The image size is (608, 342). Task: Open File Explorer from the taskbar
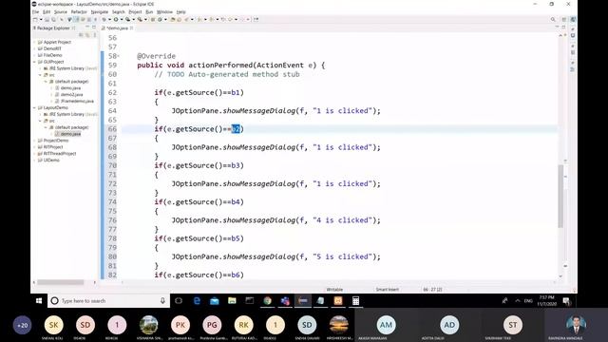point(232,300)
